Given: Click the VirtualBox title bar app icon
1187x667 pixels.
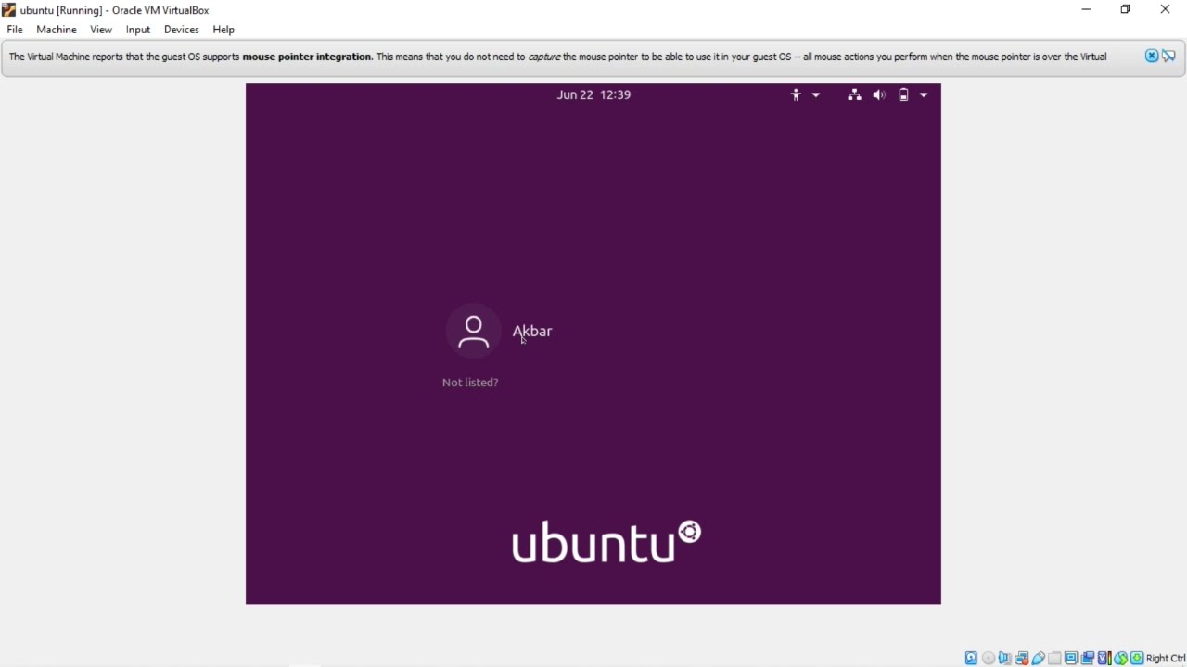Looking at the screenshot, I should 9,10.
